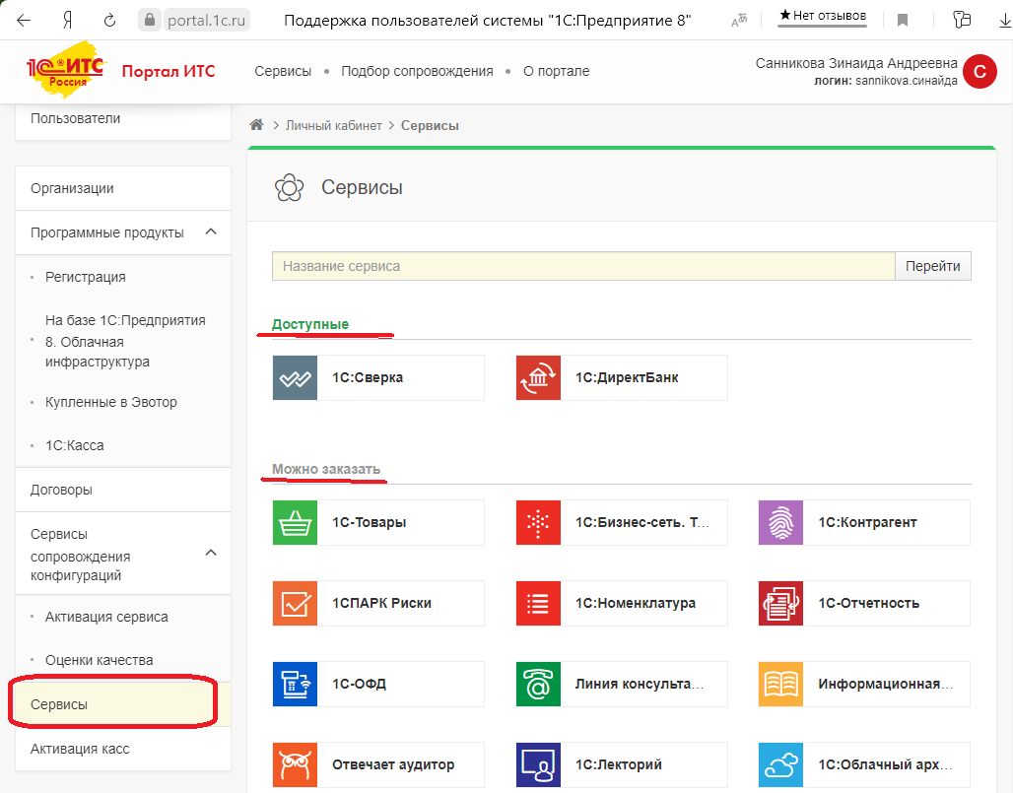Open Облачная инфраструктура sidebar link
Viewport: 1013px width, 793px height.
point(125,341)
